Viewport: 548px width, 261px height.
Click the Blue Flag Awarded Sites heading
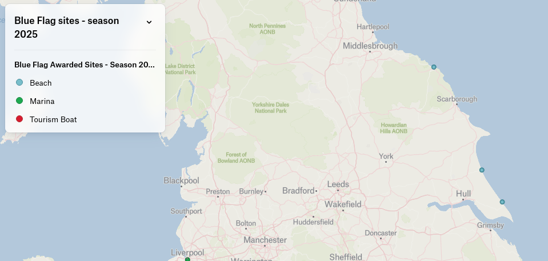point(84,65)
